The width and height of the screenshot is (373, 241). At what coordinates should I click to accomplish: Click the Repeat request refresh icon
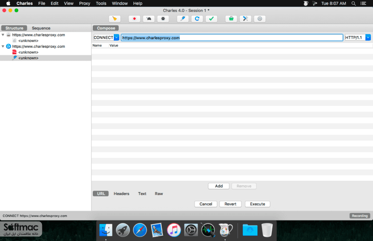[x=197, y=19]
